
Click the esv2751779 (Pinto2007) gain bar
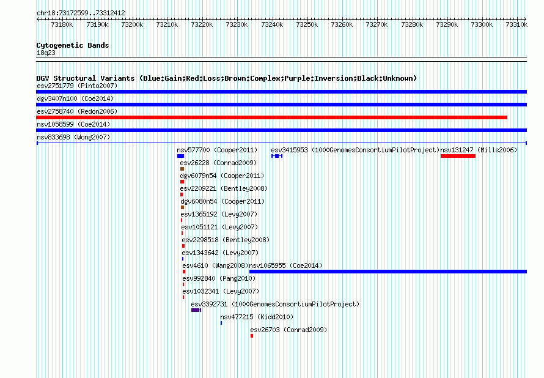(x=281, y=92)
